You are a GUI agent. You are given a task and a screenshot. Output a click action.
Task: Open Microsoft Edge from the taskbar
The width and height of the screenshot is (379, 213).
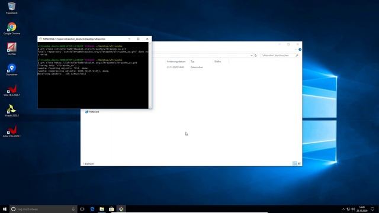92,209
